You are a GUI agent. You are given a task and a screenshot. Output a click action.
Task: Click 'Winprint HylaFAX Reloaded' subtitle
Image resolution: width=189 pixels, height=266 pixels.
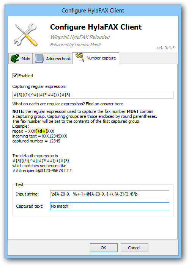(x=80, y=37)
